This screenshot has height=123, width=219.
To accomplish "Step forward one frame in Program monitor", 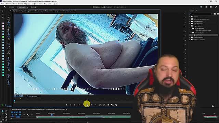I will 91,105.
